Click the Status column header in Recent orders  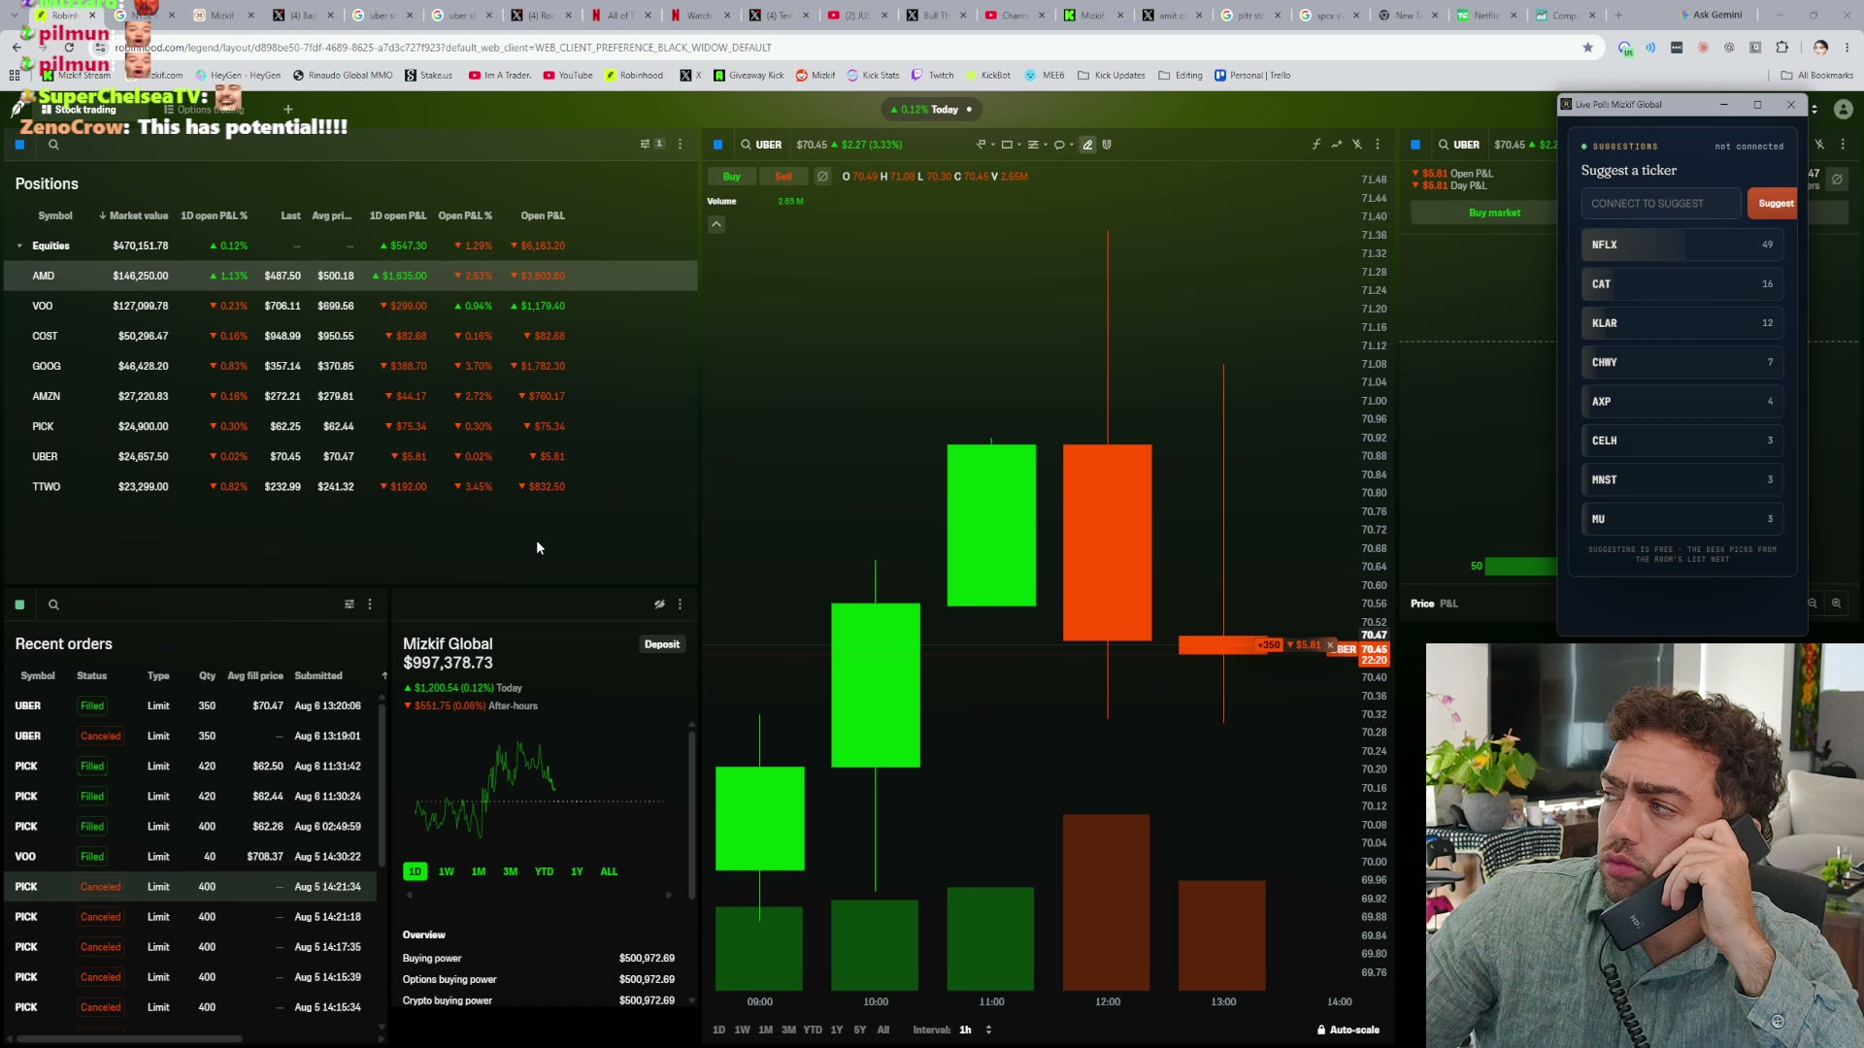(x=92, y=675)
